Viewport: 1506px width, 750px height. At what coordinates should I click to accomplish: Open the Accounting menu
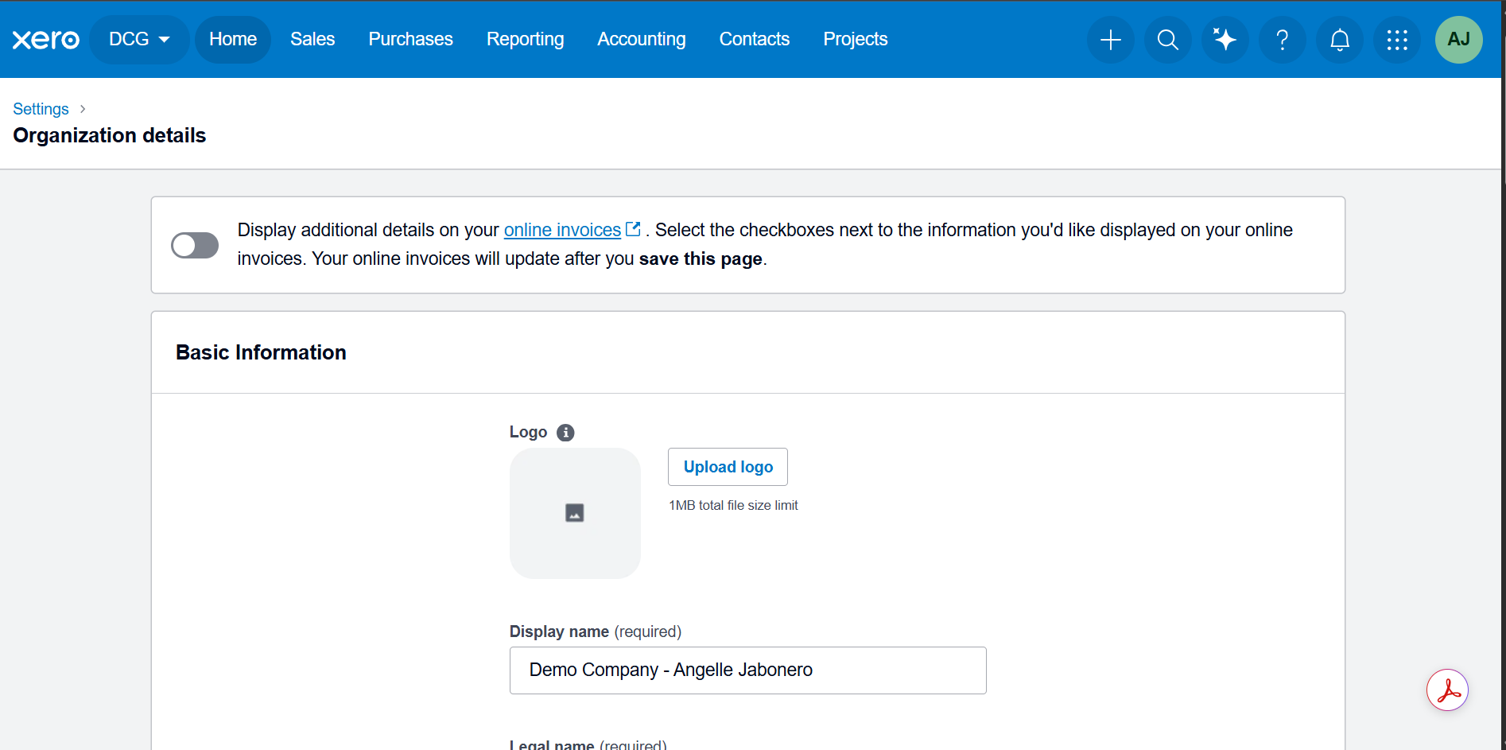point(641,40)
